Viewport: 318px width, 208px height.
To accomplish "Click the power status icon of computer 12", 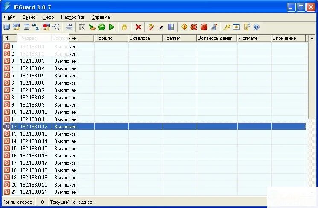I will click(7, 126).
